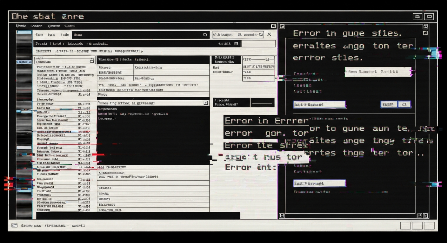Open the 'Seadet' menu in the menu bar

click(x=36, y=26)
